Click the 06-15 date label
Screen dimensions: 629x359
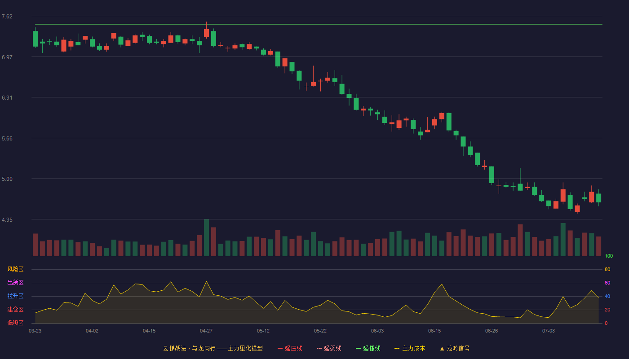point(434,331)
